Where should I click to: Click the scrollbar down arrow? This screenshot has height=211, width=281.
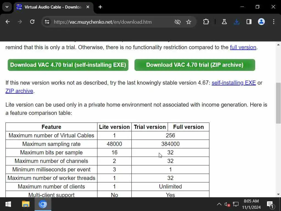278,194
